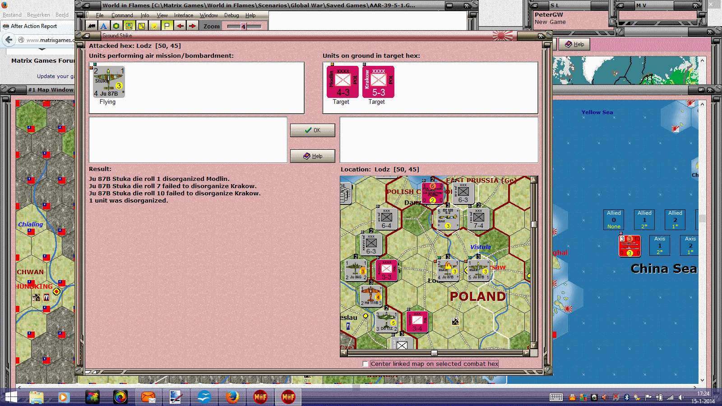
Task: Open Firefox from the taskbar
Action: pos(232,397)
